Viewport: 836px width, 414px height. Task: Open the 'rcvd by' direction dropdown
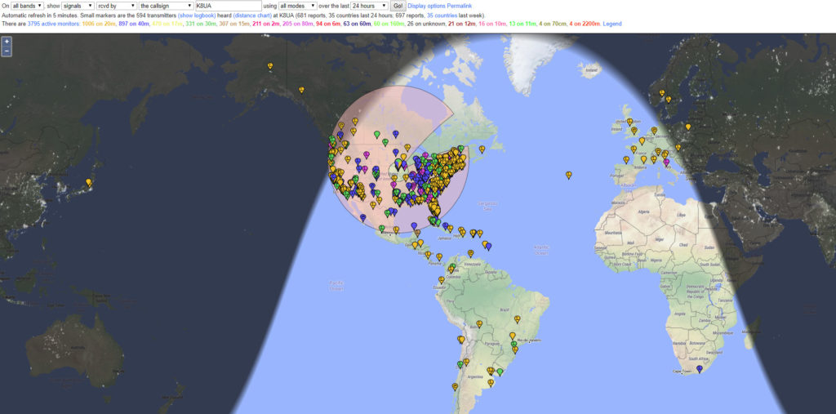116,6
